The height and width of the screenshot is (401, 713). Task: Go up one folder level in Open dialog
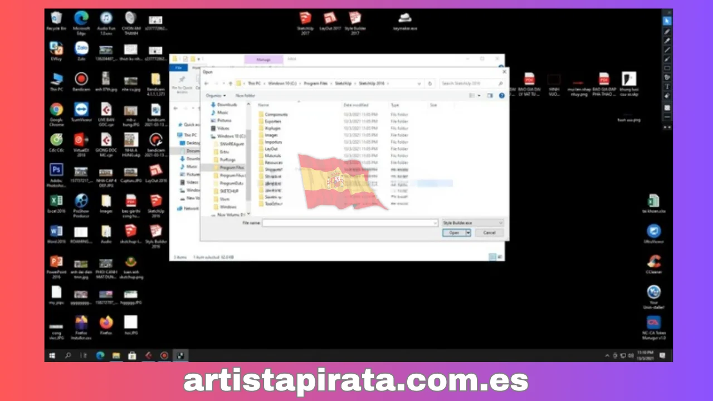point(230,84)
